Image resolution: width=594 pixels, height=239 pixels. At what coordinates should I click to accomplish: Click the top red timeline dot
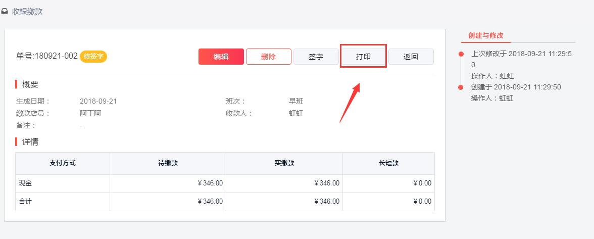[x=461, y=54]
